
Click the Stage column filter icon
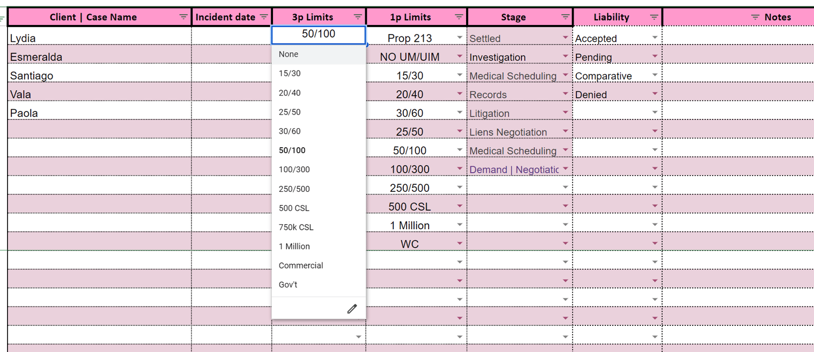coord(565,17)
